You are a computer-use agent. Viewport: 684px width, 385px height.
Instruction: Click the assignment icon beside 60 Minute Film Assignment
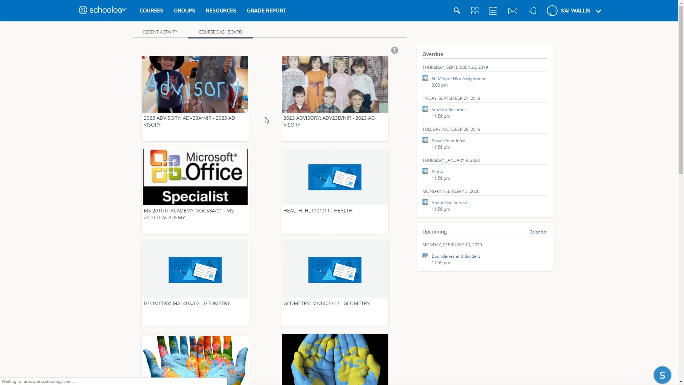click(425, 78)
